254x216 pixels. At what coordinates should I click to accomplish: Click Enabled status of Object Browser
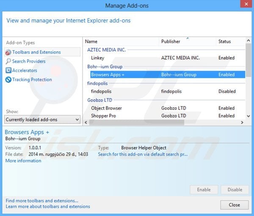pyautogui.click(x=226, y=108)
